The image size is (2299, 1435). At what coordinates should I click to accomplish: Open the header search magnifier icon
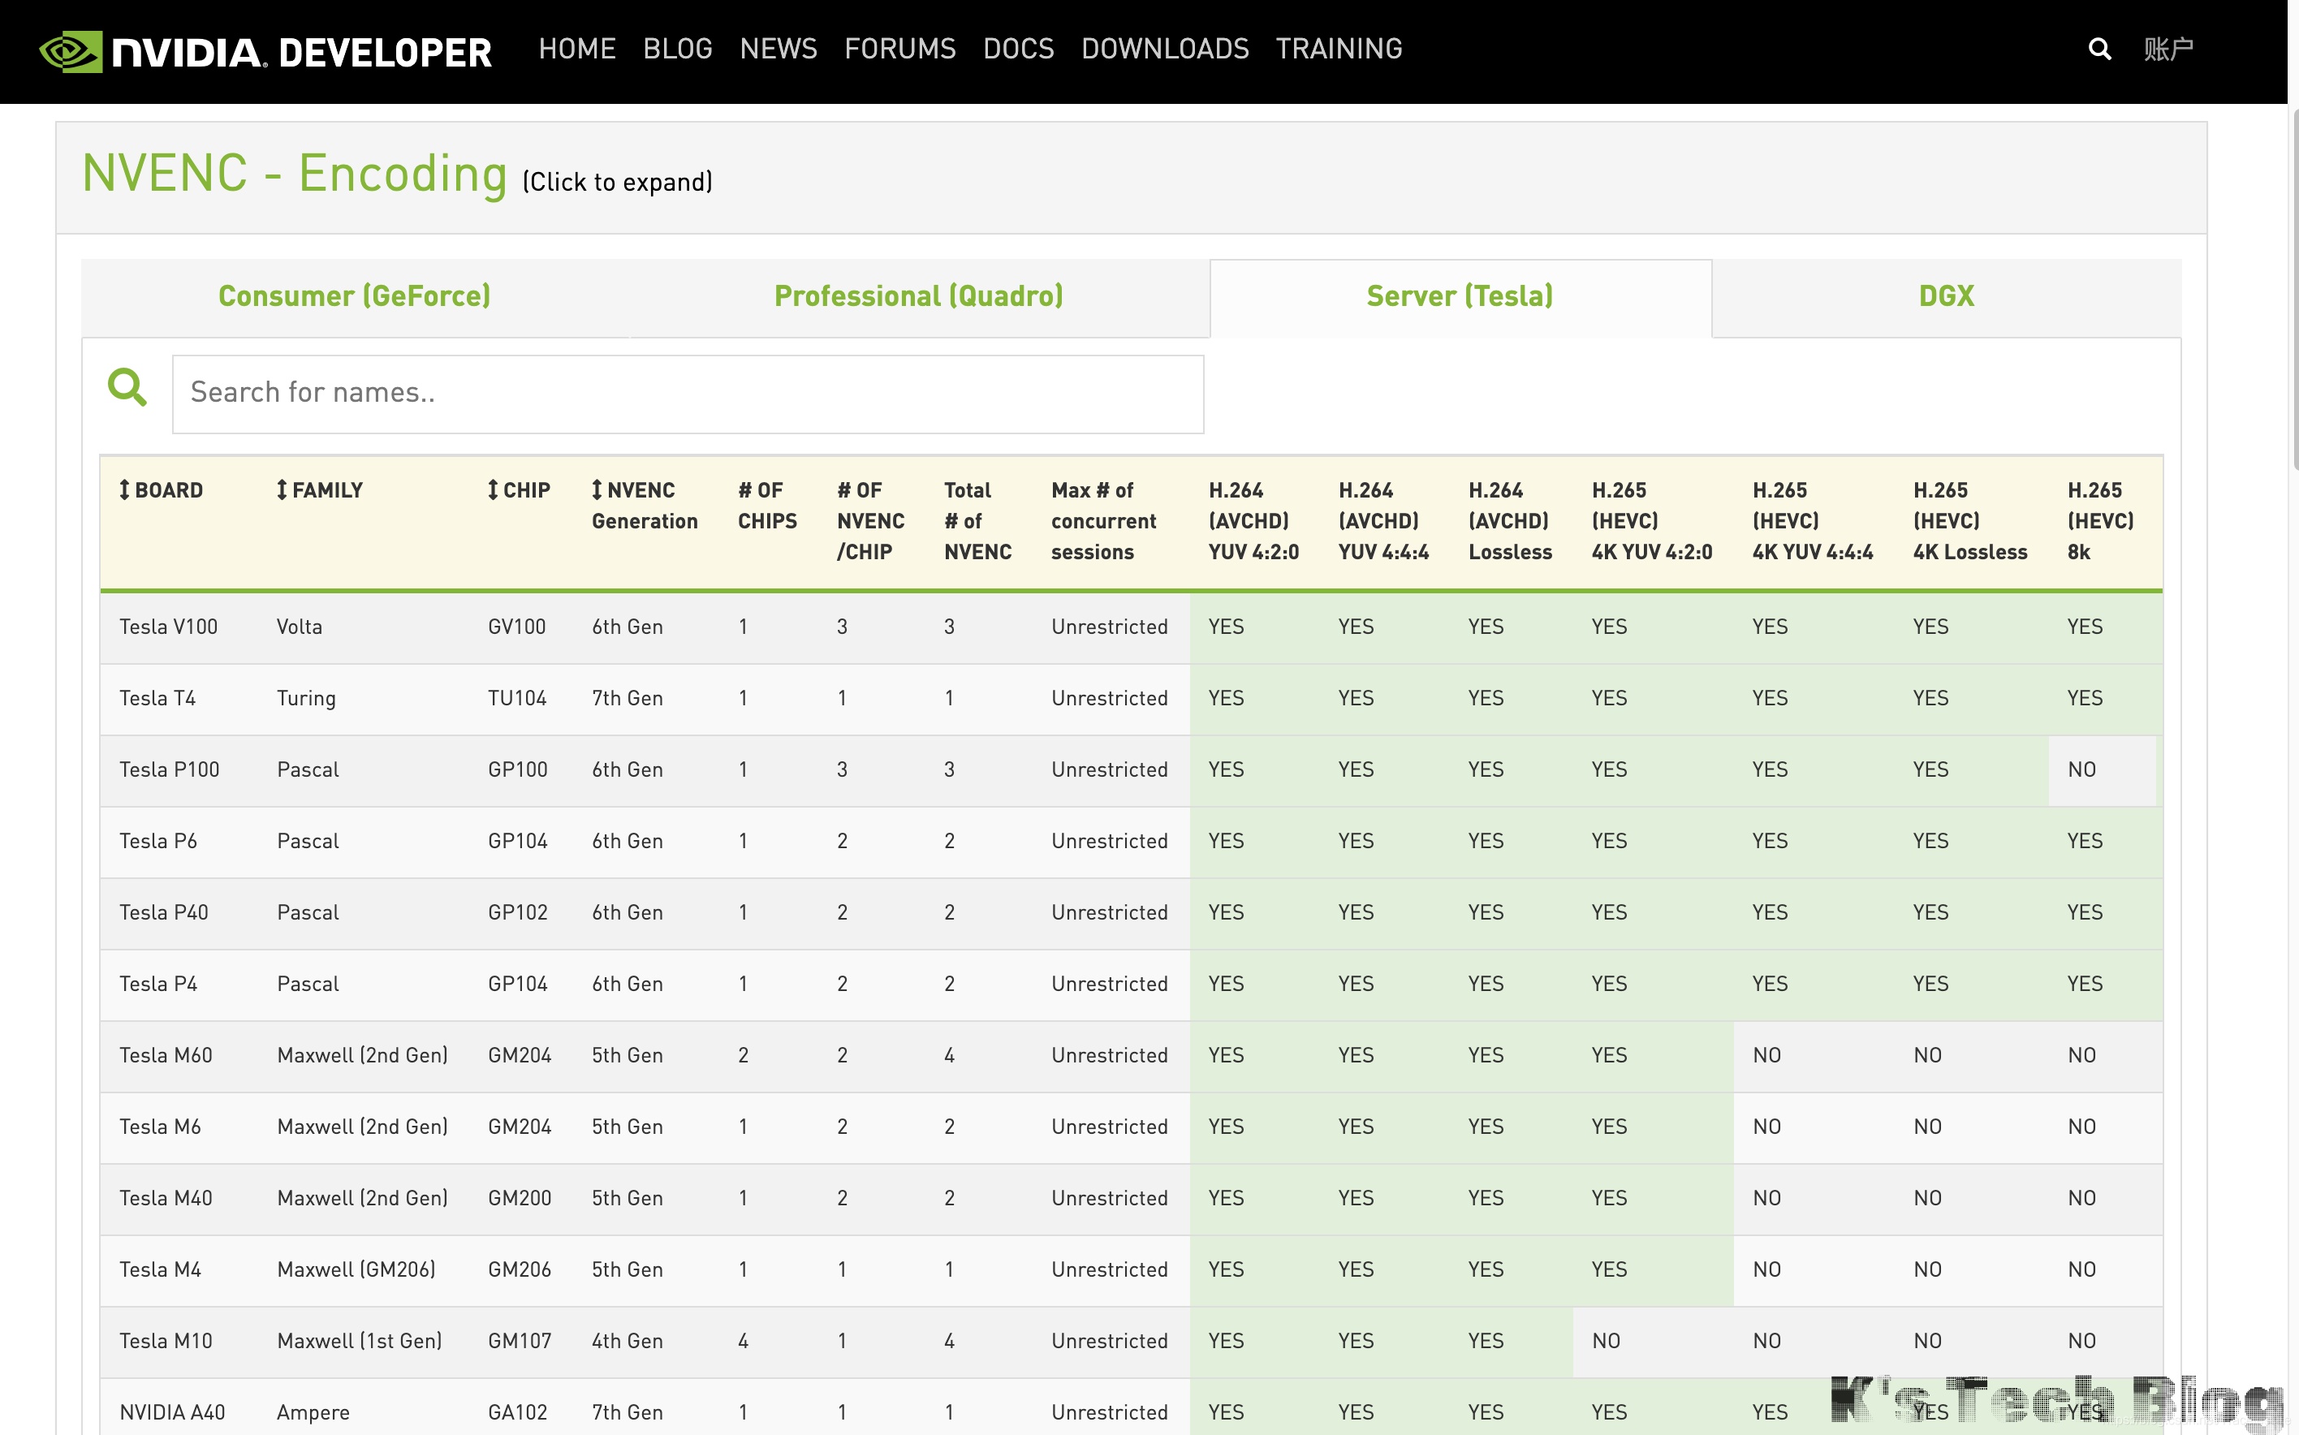click(x=2098, y=50)
